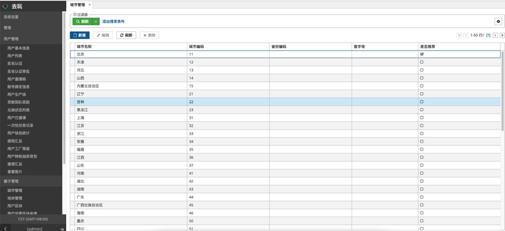Click the 添加搜索条件 link
The height and width of the screenshot is (231, 505).
tap(114, 21)
